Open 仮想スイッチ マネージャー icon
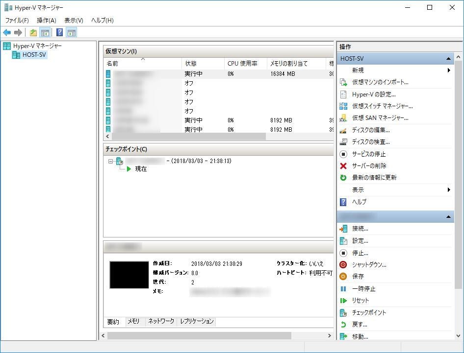 [x=343, y=106]
